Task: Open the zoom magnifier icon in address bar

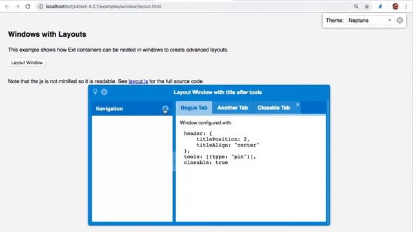Action: pos(356,6)
